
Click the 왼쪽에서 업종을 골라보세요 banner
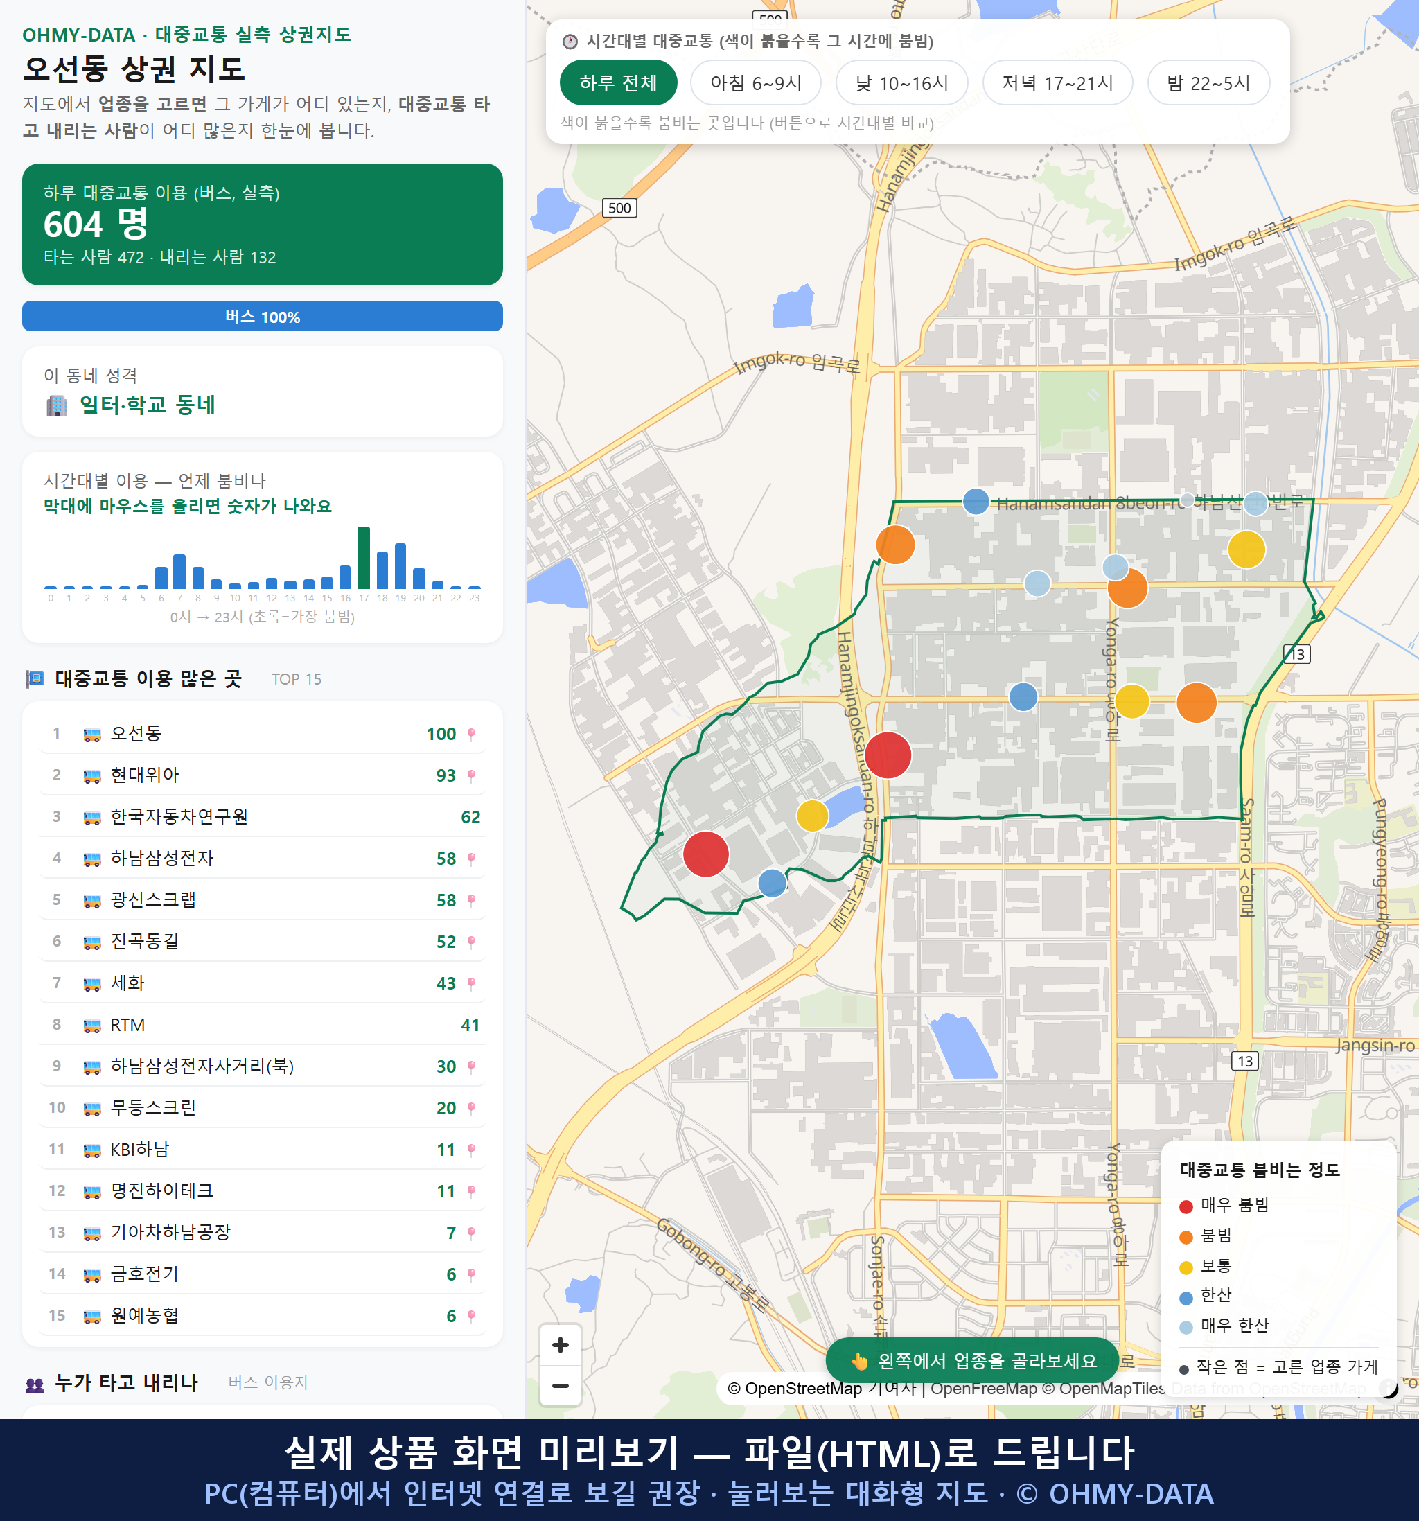tap(972, 1361)
